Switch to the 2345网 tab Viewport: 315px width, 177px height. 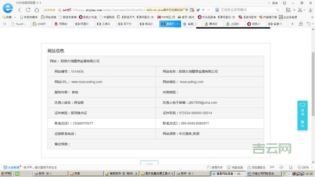click(41, 24)
